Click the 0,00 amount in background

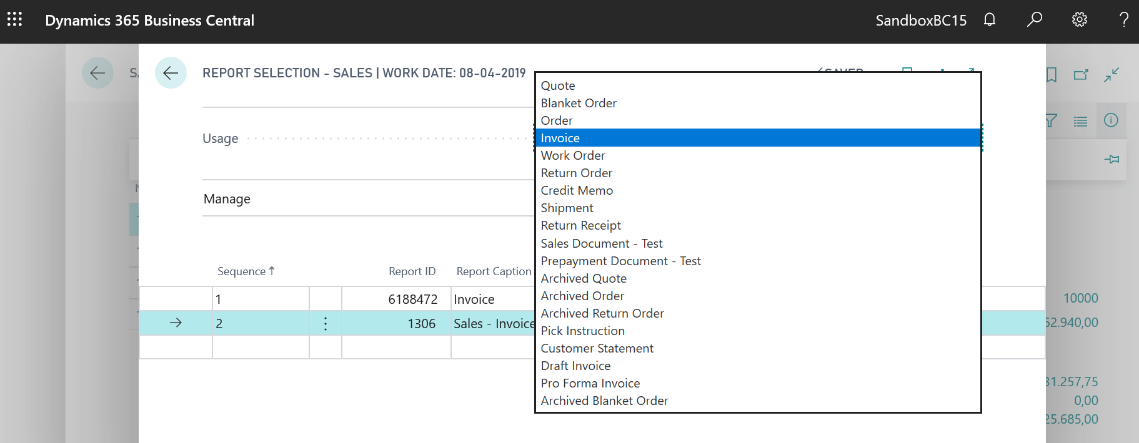pyautogui.click(x=1086, y=401)
